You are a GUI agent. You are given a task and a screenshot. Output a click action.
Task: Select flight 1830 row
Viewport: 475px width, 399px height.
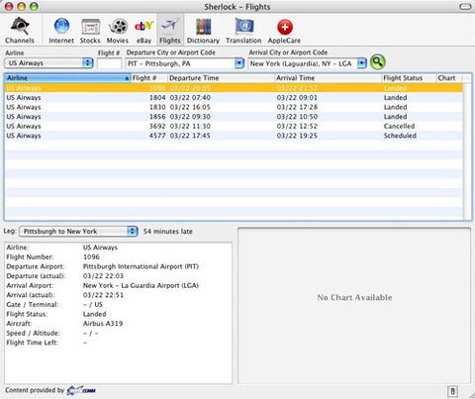pyautogui.click(x=234, y=107)
